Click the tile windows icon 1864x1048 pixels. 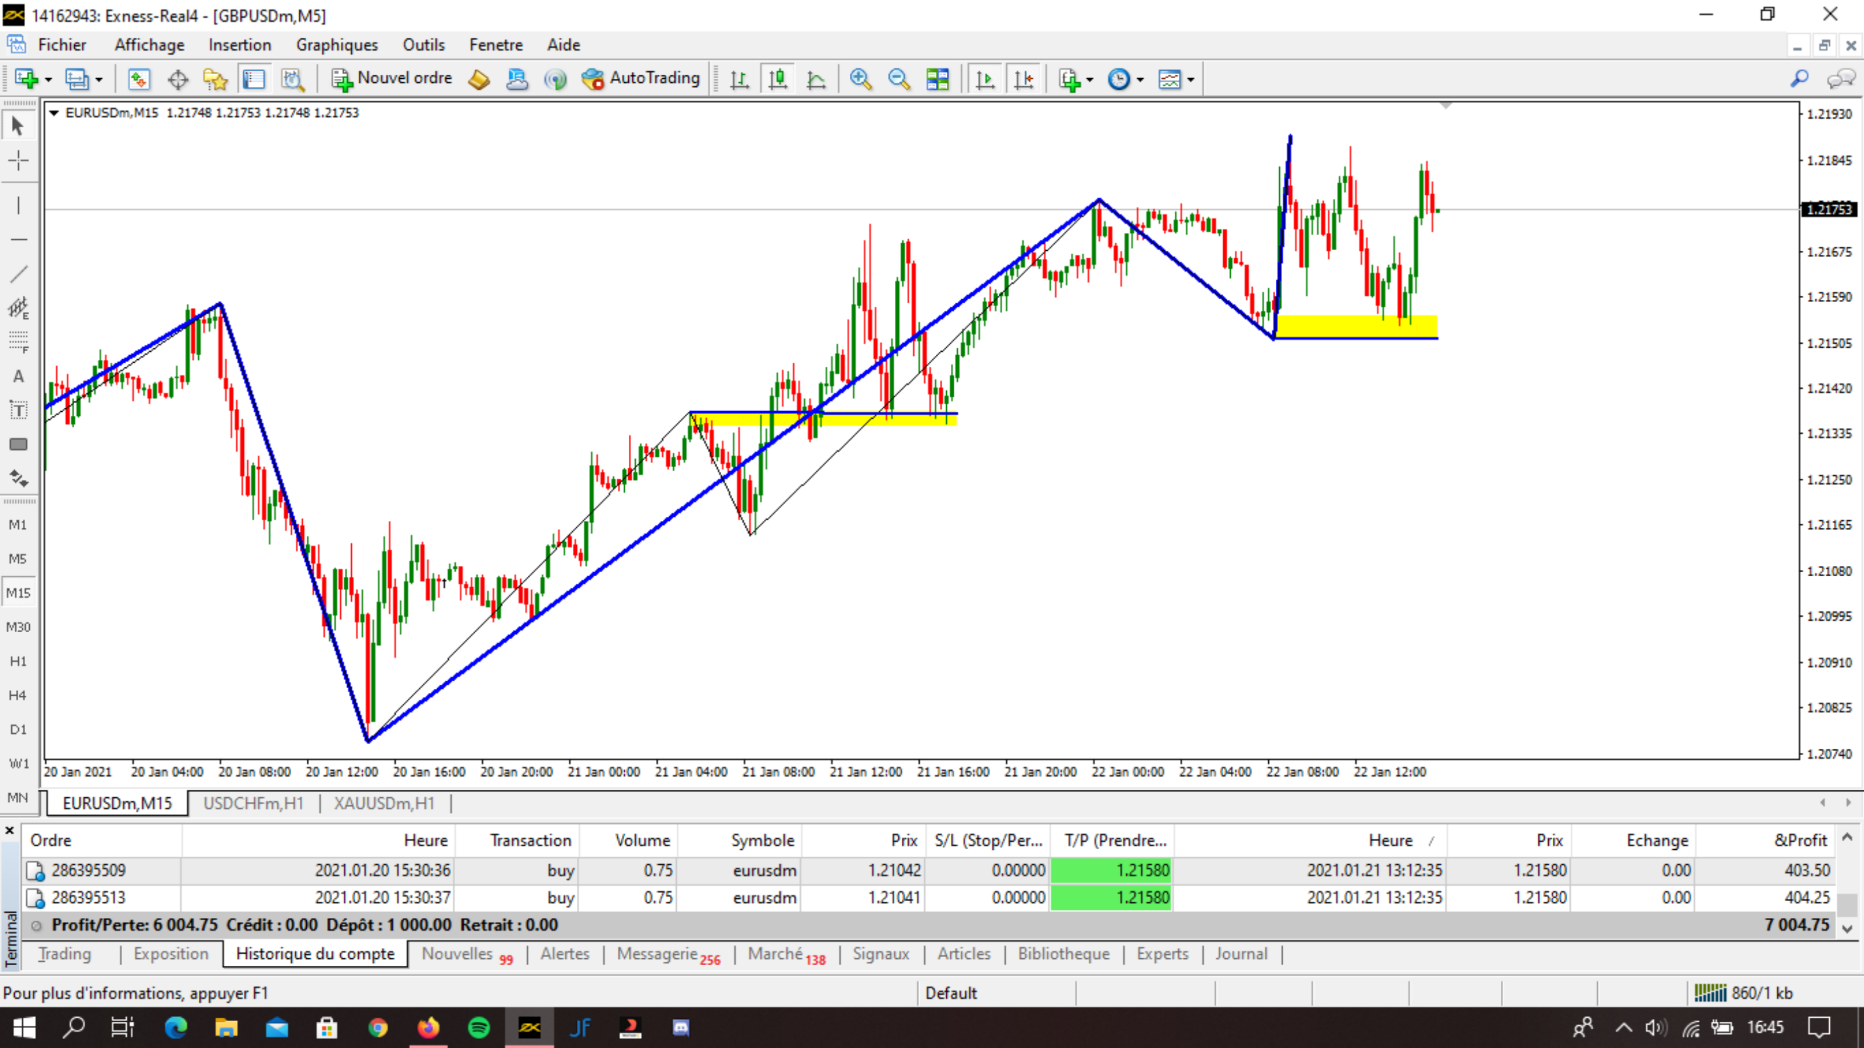tap(937, 78)
